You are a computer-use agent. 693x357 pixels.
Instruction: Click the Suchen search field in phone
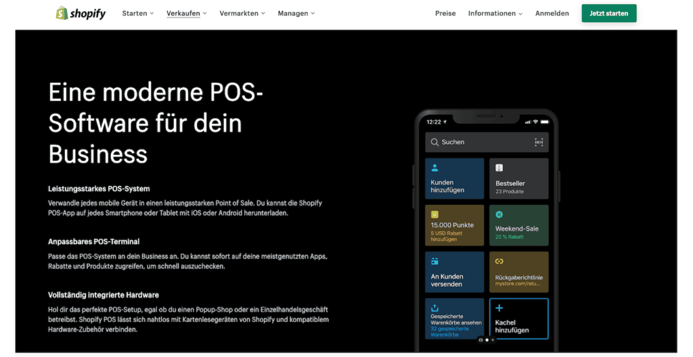(x=487, y=142)
